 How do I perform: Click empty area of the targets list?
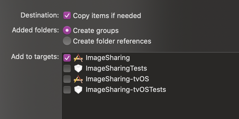150,107
